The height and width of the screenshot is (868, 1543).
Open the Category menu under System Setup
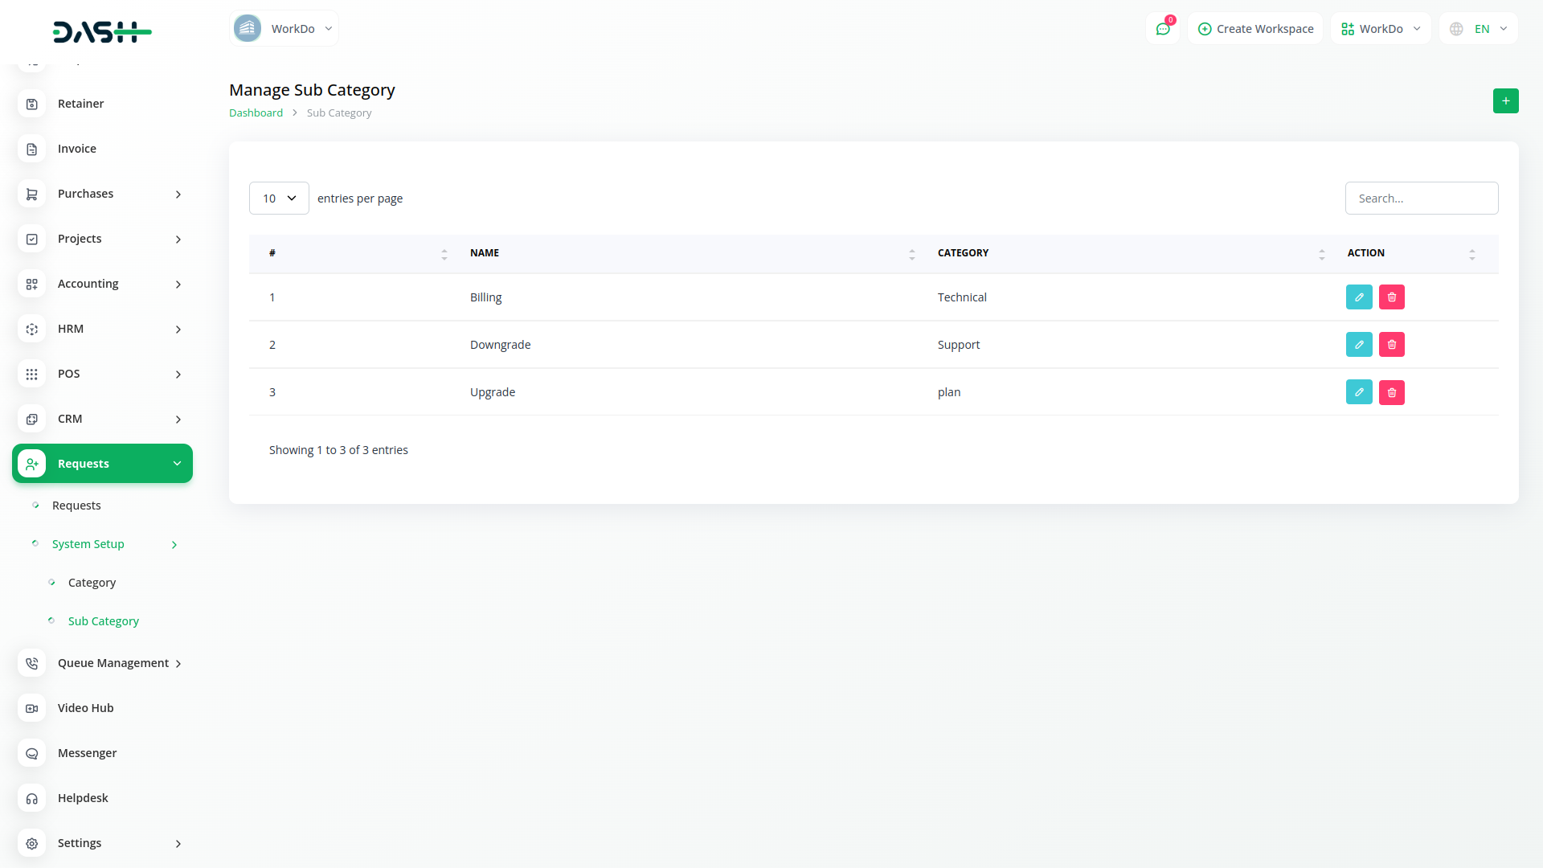click(92, 583)
